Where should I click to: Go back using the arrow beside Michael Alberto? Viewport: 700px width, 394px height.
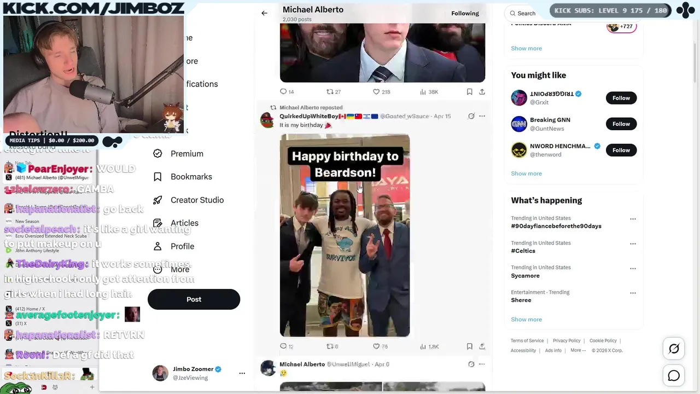264,13
